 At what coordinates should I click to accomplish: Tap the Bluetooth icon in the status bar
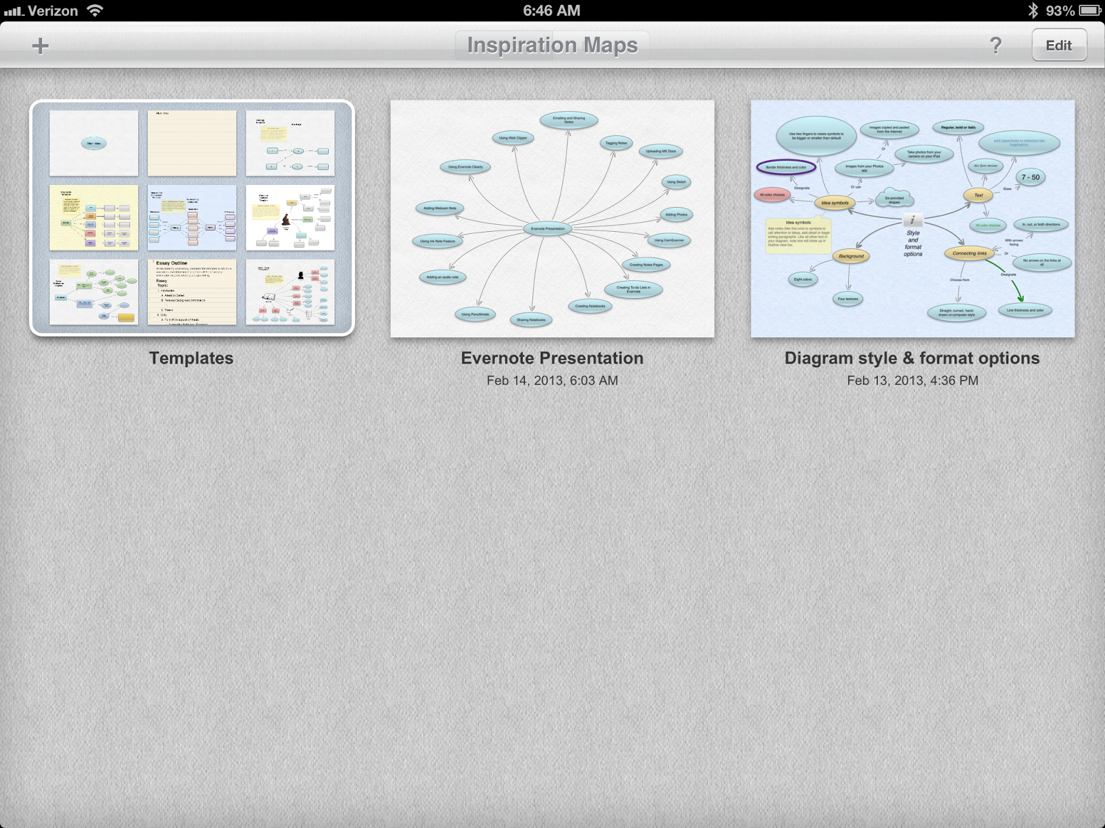[1033, 10]
